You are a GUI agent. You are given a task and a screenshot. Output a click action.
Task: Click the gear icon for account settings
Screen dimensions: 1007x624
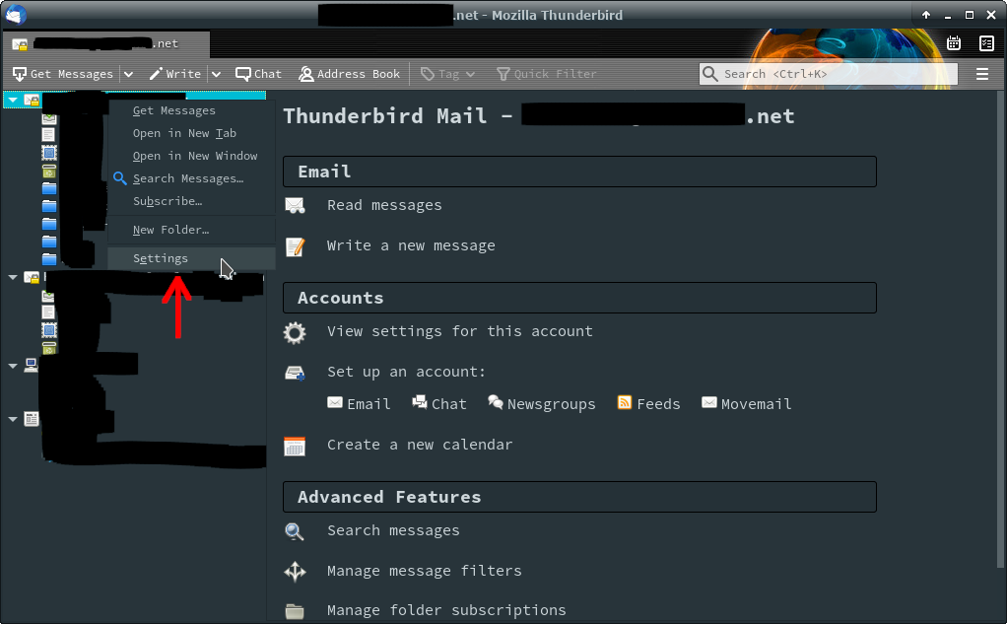pyautogui.click(x=295, y=332)
